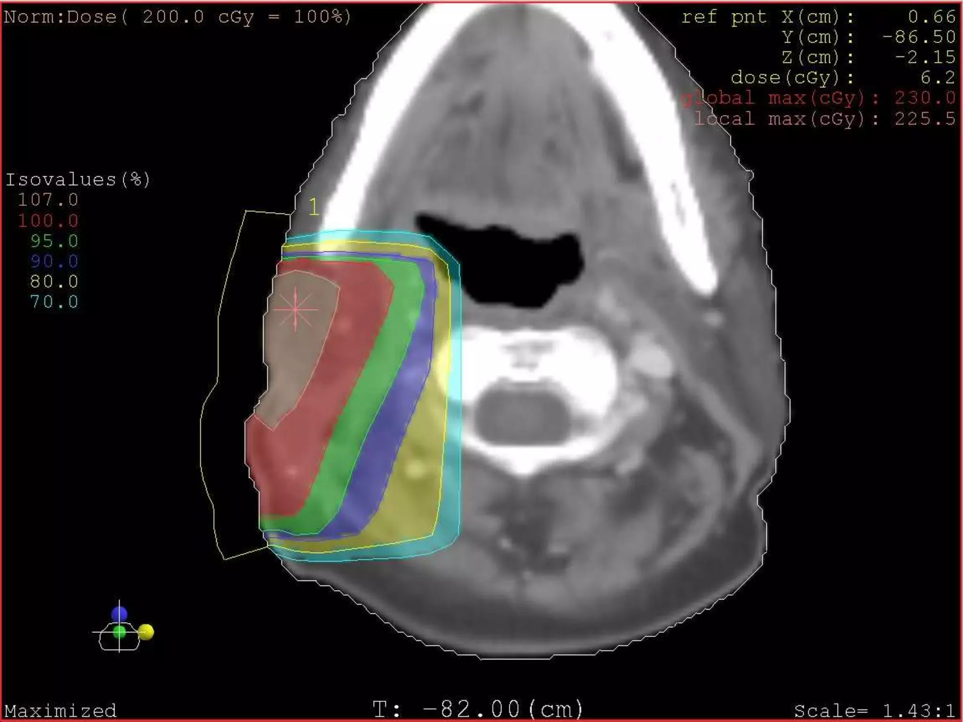This screenshot has height=722, width=963.
Task: Click the global max dose readout
Action: pyautogui.click(x=818, y=98)
